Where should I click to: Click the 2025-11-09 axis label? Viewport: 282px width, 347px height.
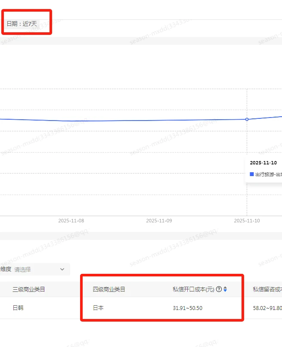point(159,220)
